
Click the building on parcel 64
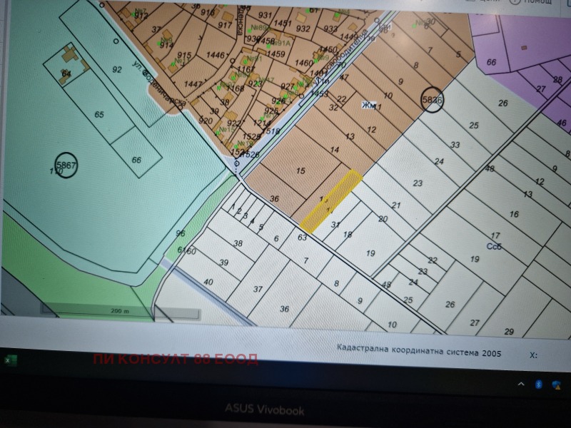coord(69,56)
